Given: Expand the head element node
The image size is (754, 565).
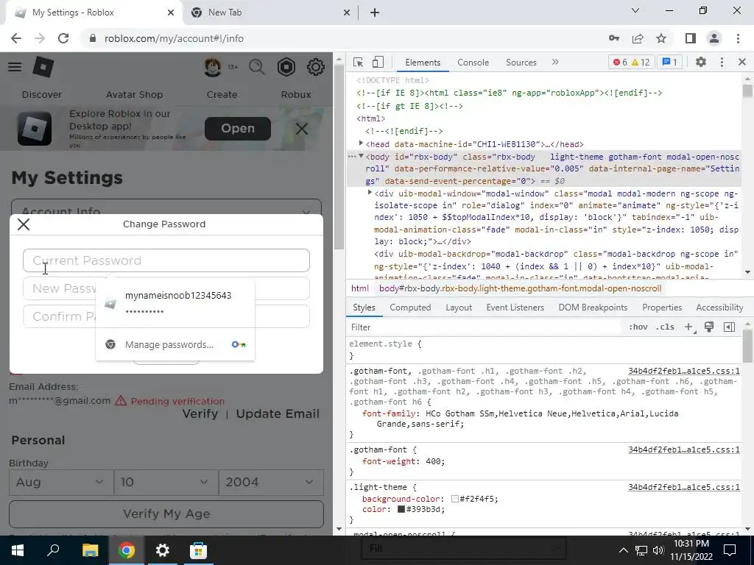Looking at the screenshot, I should (361, 143).
